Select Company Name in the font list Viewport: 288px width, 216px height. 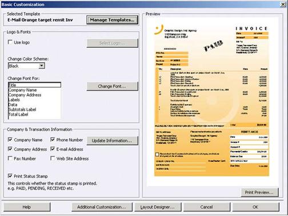tap(22, 90)
